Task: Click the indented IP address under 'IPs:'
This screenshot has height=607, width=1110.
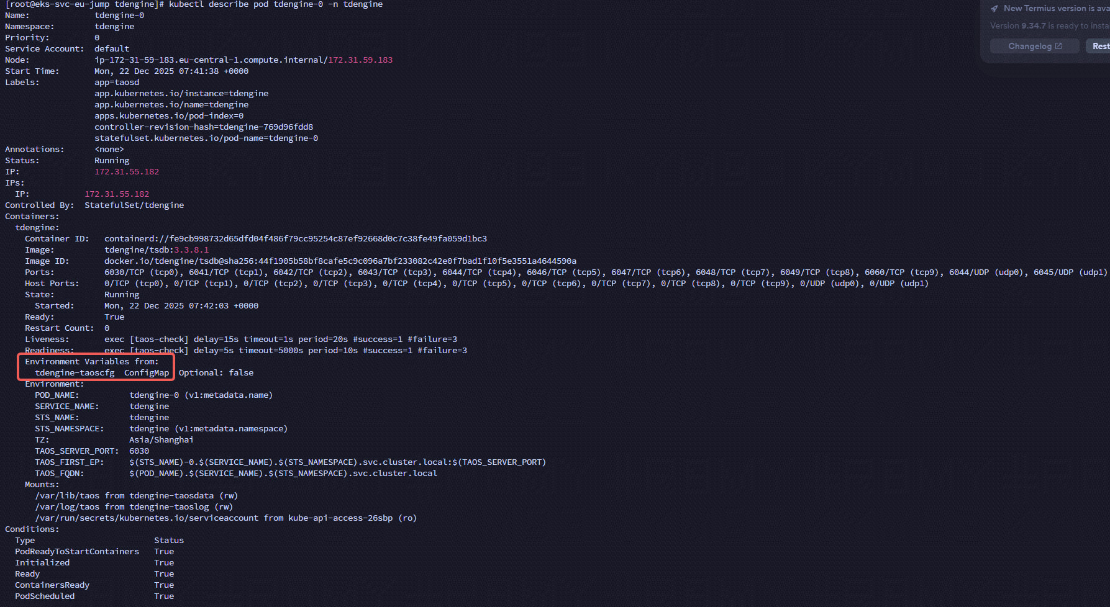Action: coord(117,194)
